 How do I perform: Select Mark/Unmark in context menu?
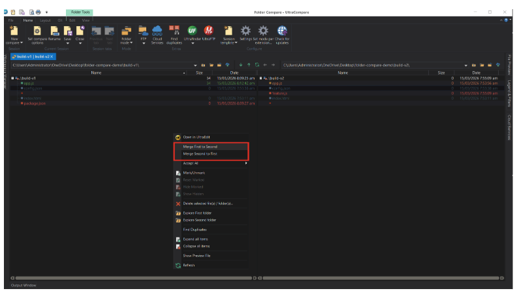pyautogui.click(x=211, y=173)
